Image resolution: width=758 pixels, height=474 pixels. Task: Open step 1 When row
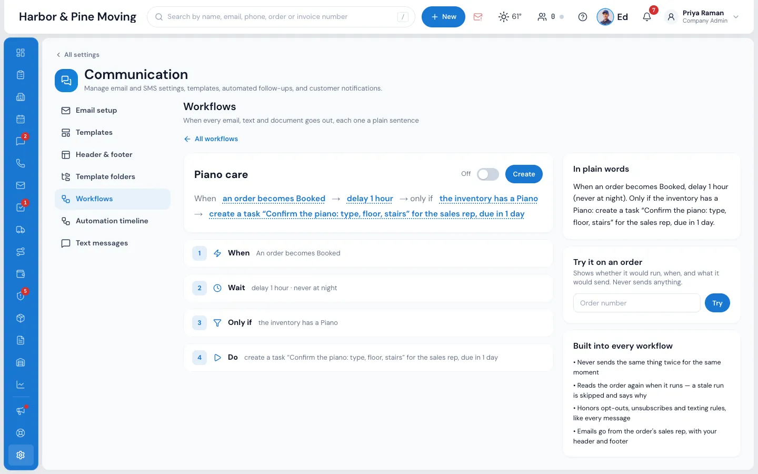[x=368, y=253]
